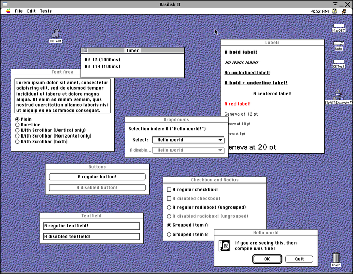The height and width of the screenshot is (274, 353).
Task: Select the CKTest disk icon on the right
Action: tap(338, 62)
